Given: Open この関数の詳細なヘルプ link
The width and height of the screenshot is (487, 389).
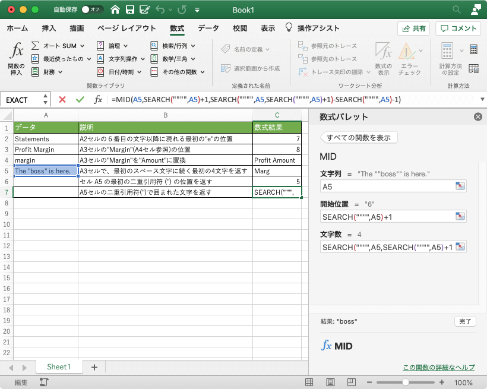Looking at the screenshot, I should click(x=439, y=367).
